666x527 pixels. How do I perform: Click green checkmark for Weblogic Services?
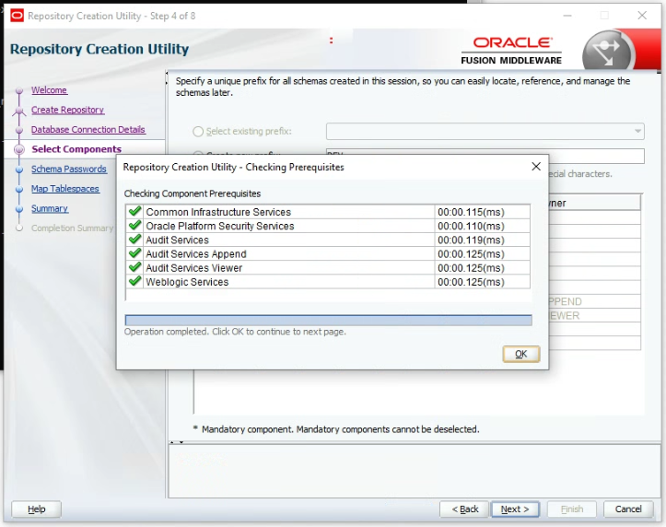click(x=134, y=281)
